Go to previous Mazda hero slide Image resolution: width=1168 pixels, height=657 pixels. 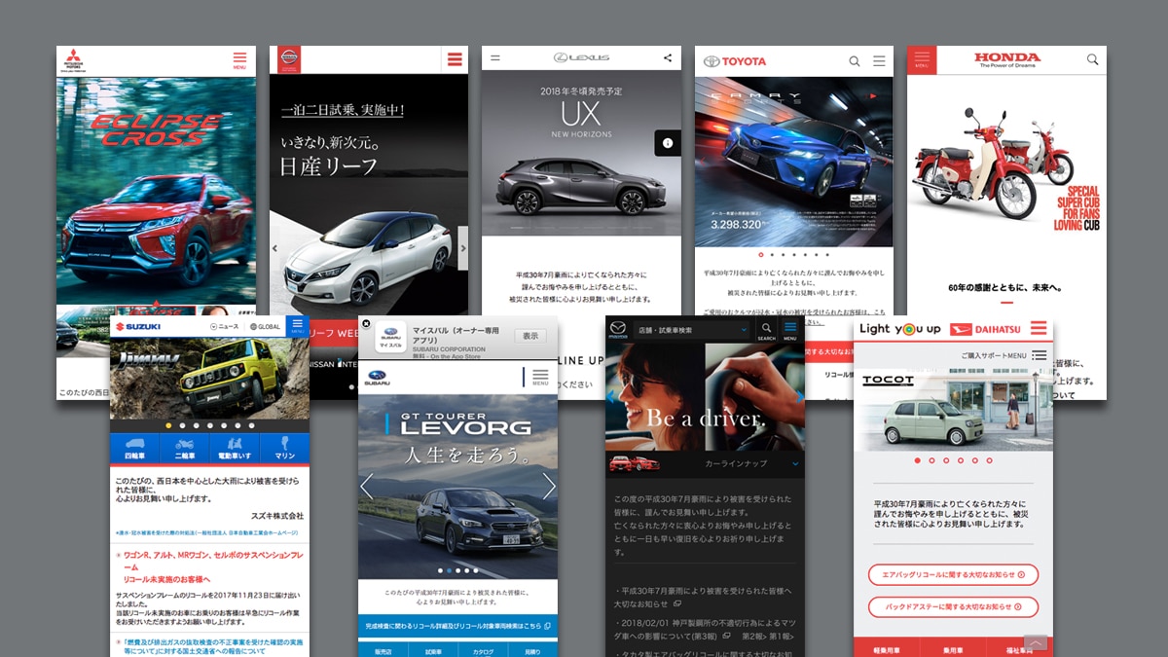(610, 395)
